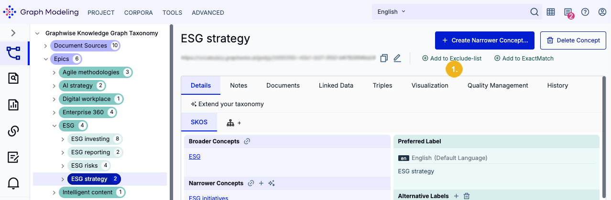Open the user account profile icon
Image resolution: width=611 pixels, height=200 pixels.
point(602,12)
